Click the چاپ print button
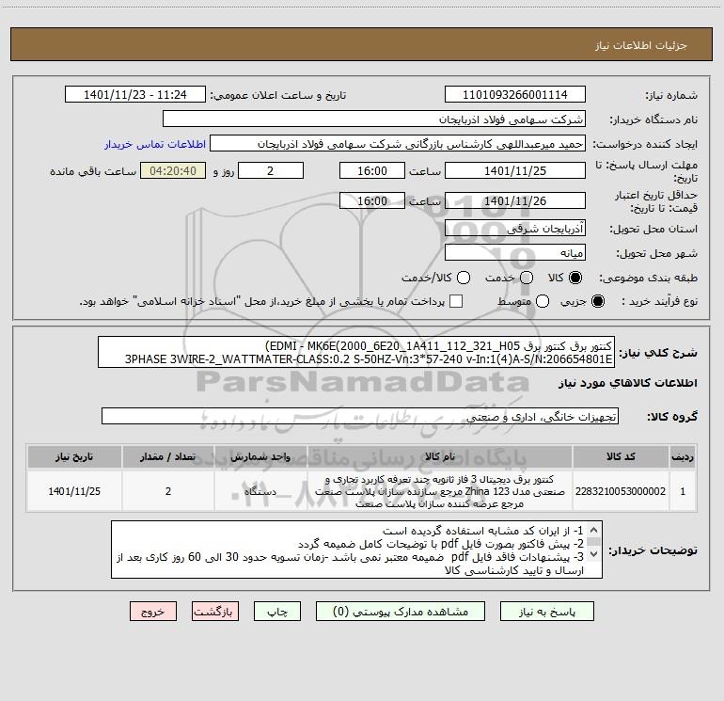Viewport: 724px width, 701px height. click(277, 612)
